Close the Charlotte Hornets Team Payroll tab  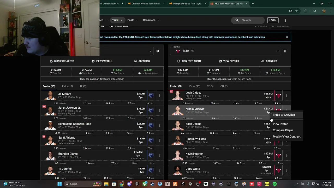164,4
